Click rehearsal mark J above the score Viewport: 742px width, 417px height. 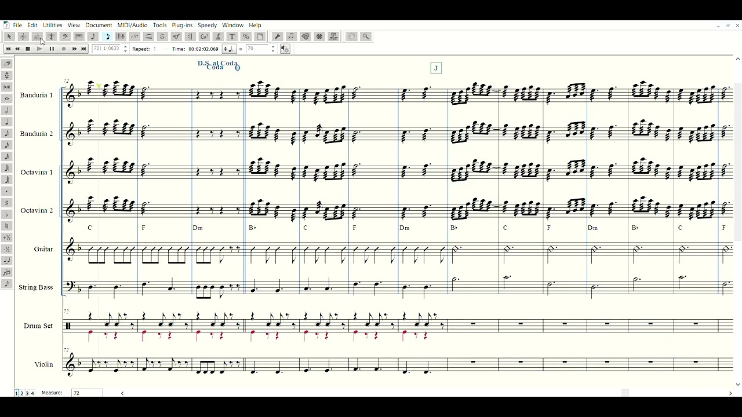point(436,68)
